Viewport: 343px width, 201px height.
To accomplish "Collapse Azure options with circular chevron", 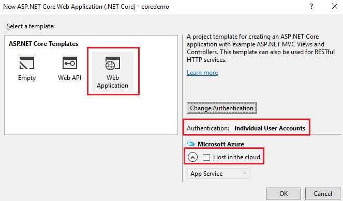I will pyautogui.click(x=193, y=157).
